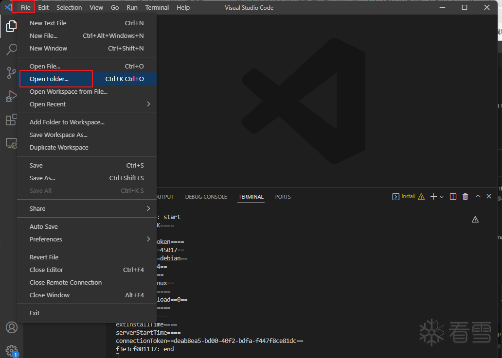Viewport: 502px width, 358px height.
Task: Choose Save in the File menu
Action: click(87, 165)
